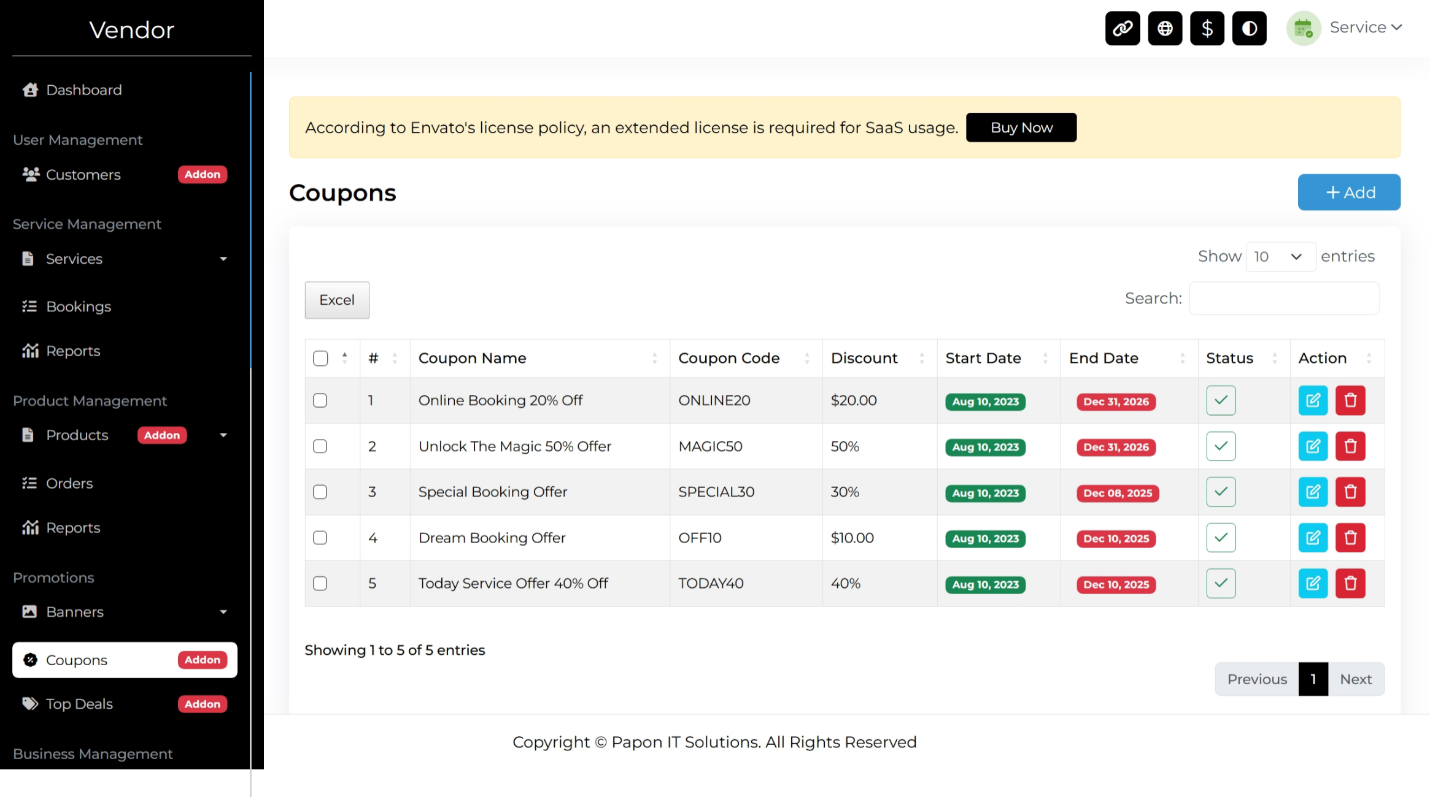Edit the Dream Booking Offer coupon

tap(1313, 538)
